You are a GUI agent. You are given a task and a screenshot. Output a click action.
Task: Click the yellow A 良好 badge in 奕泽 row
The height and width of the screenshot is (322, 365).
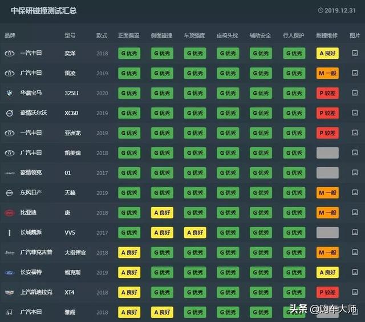(327, 53)
